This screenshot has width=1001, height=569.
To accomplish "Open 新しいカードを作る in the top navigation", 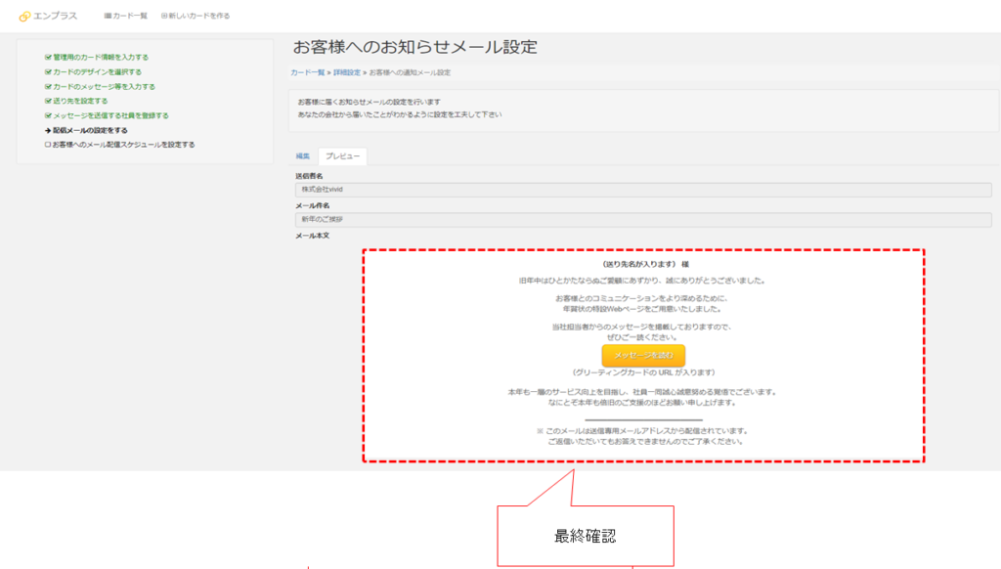I will click(x=199, y=16).
